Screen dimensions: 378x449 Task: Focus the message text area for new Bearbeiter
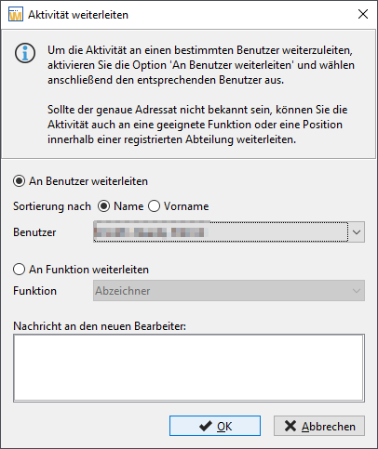[x=189, y=368]
